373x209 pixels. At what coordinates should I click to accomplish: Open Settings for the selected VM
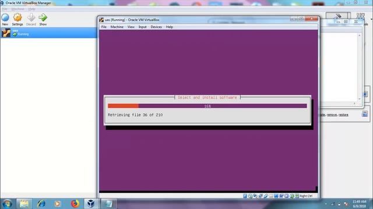pyautogui.click(x=17, y=17)
